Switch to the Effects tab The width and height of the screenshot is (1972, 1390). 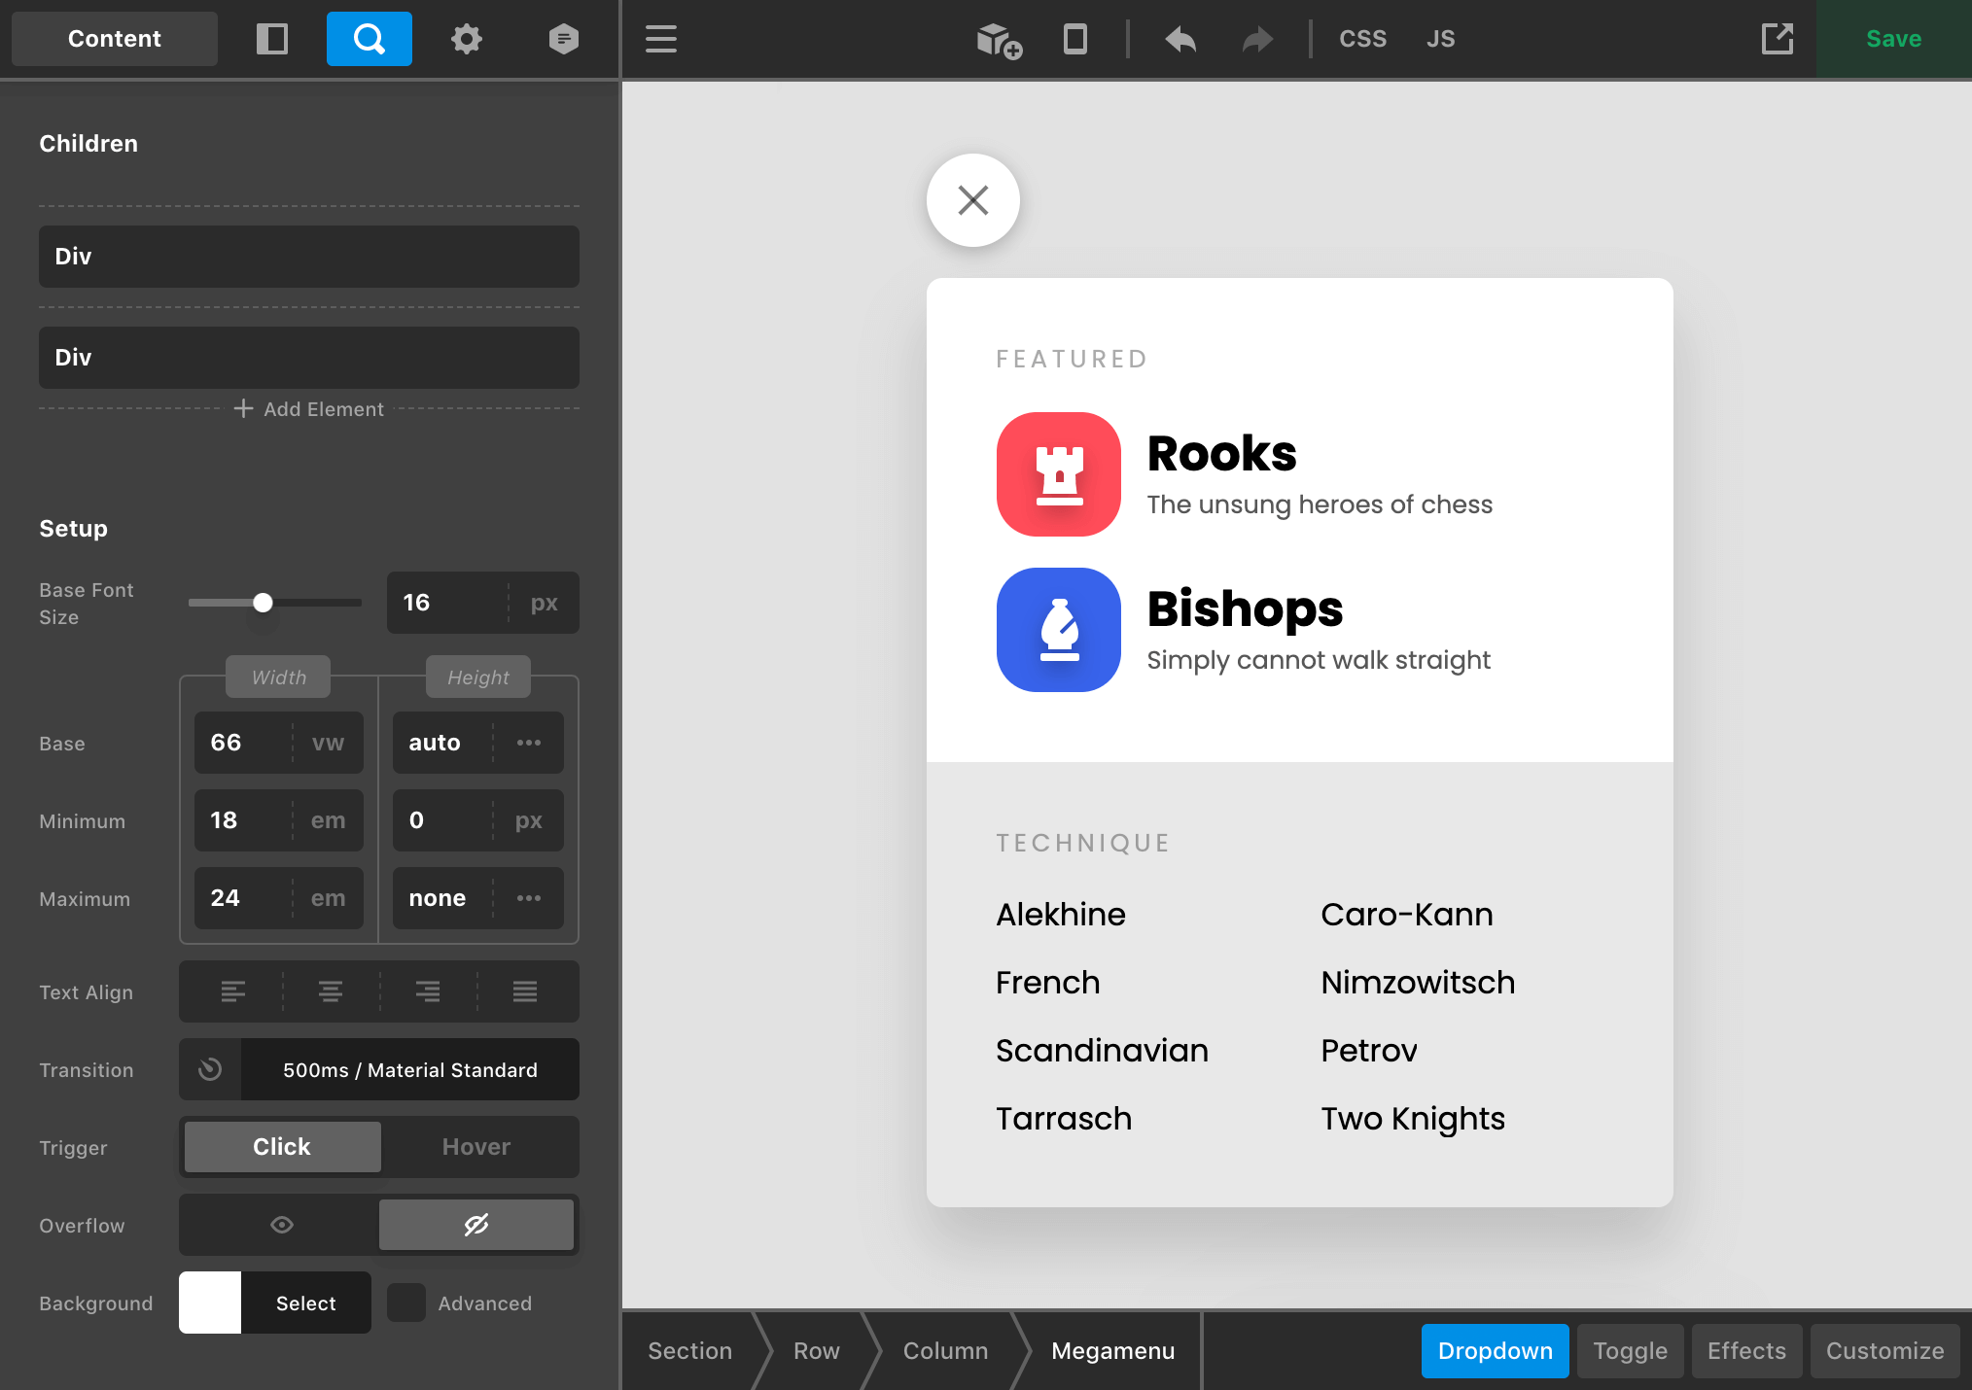tap(1746, 1350)
